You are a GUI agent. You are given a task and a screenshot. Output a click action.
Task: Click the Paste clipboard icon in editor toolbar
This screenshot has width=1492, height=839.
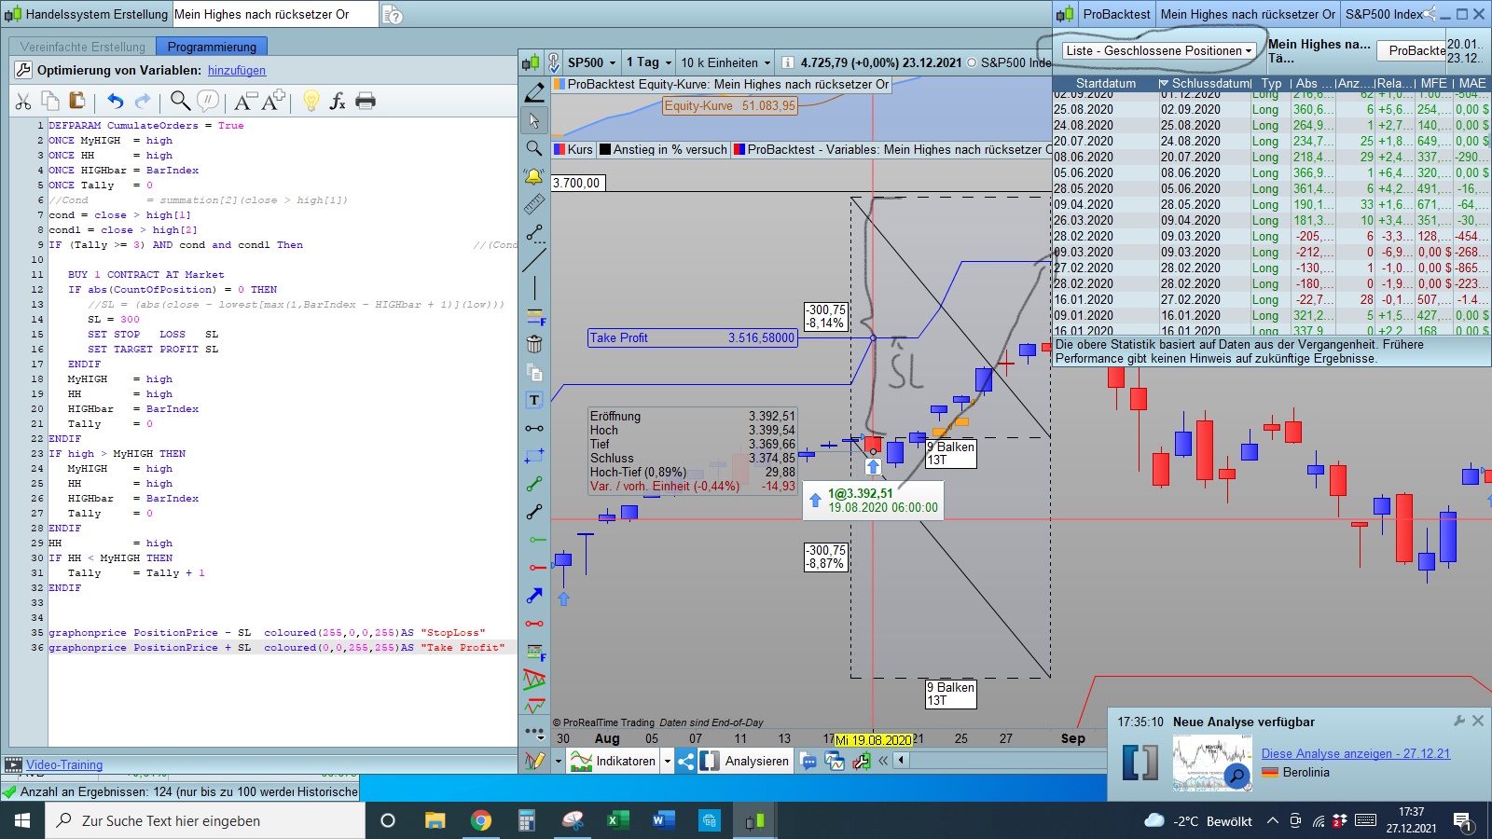click(x=77, y=101)
